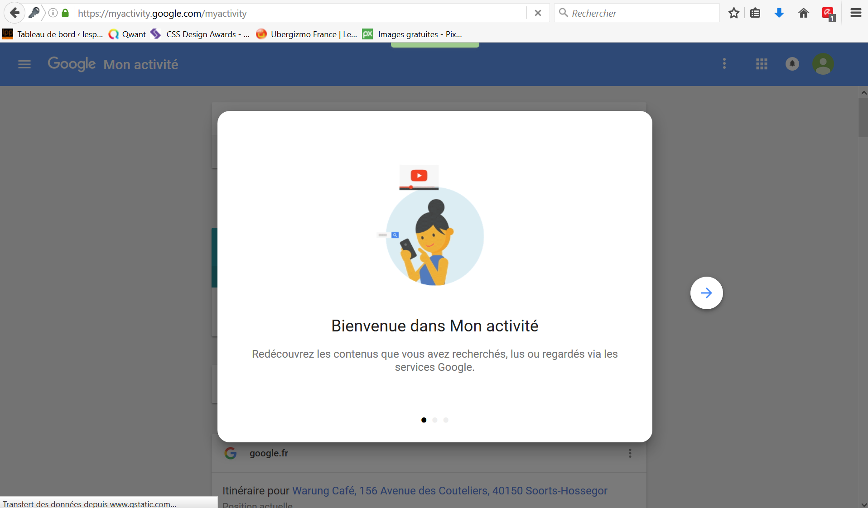Open the header three-dot options menu
Viewport: 868px width, 508px height.
click(724, 64)
